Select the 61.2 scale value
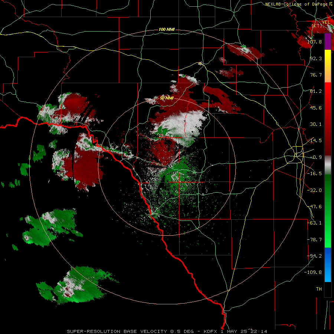 pos(316,91)
